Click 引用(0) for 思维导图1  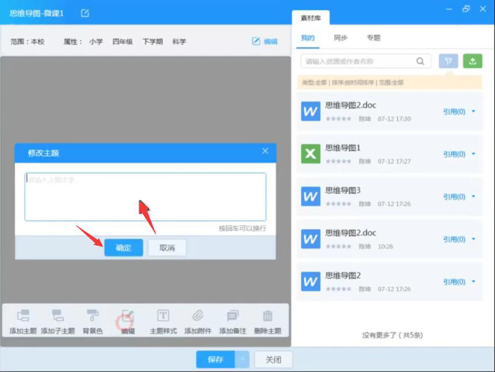tap(454, 154)
